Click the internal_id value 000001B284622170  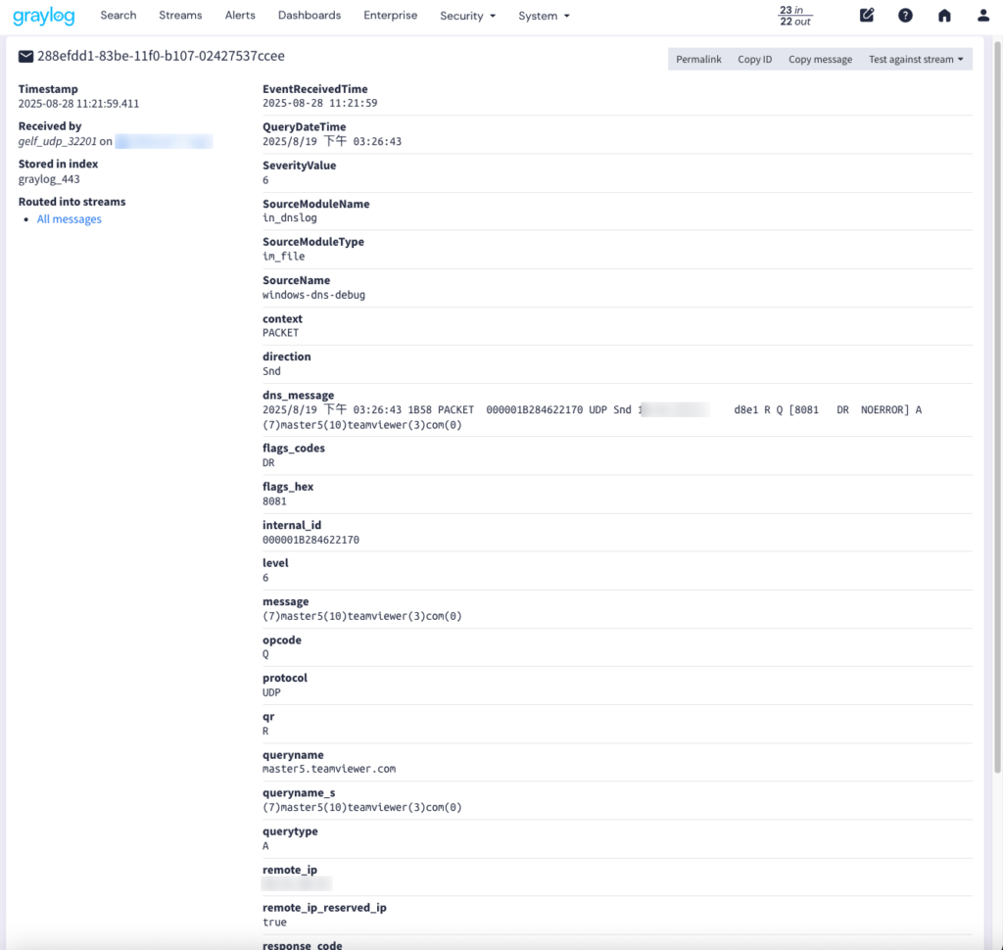coord(310,540)
